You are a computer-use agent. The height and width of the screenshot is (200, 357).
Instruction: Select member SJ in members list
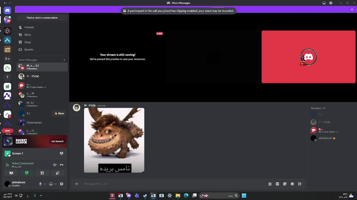click(332, 114)
